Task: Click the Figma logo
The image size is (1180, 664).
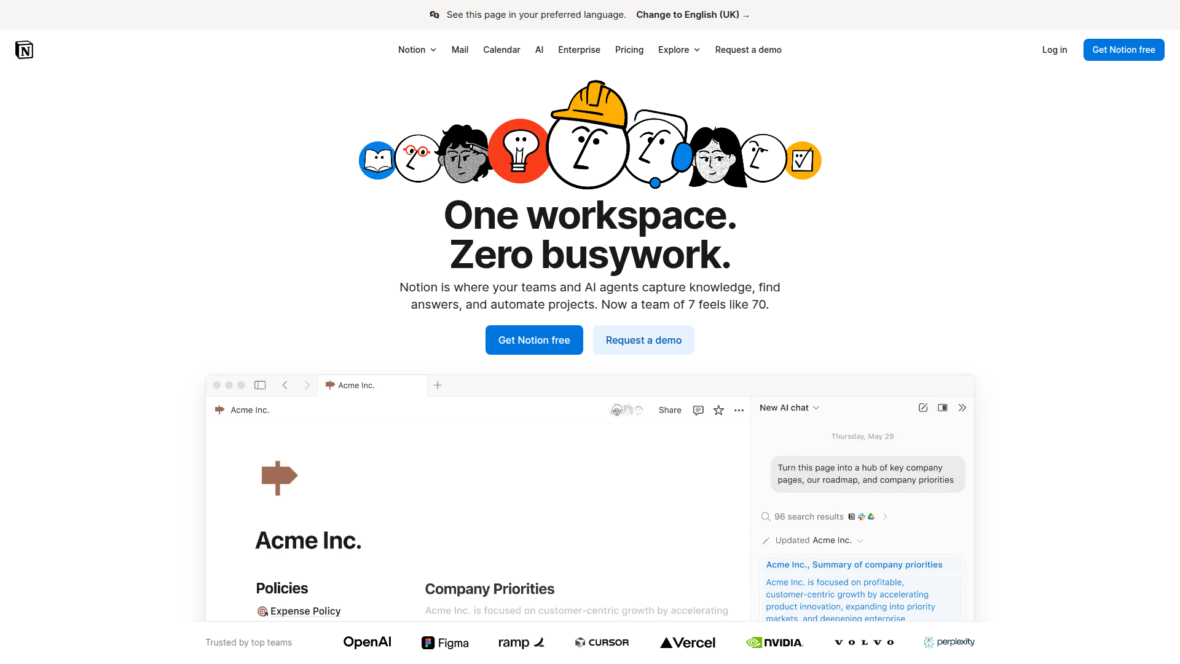Action: [x=445, y=642]
